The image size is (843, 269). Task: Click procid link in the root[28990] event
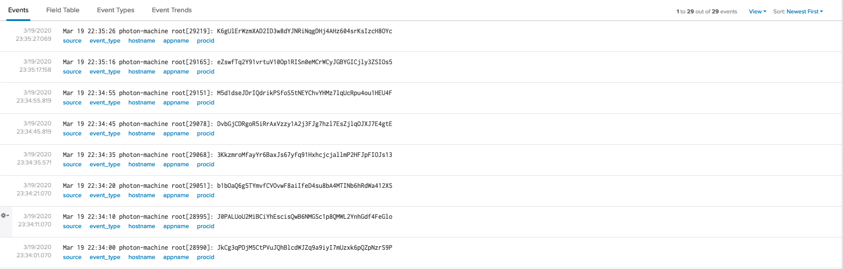click(205, 257)
